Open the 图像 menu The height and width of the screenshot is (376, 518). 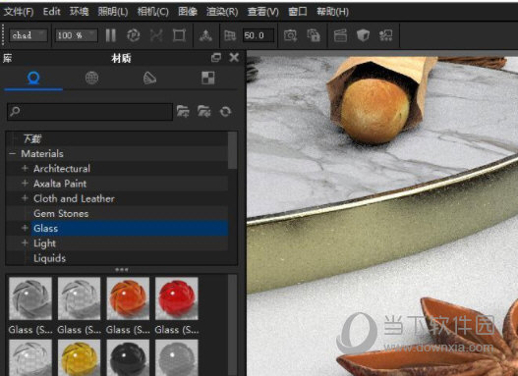point(188,12)
